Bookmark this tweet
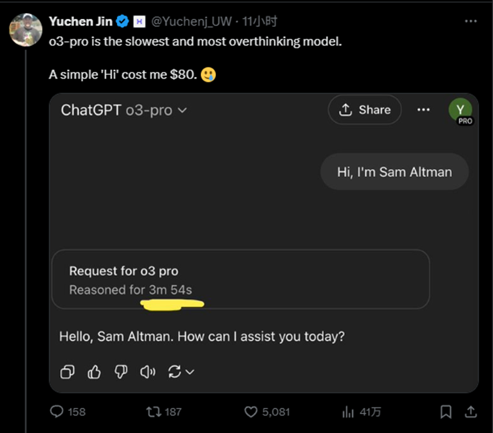The width and height of the screenshot is (493, 433). coord(446,411)
